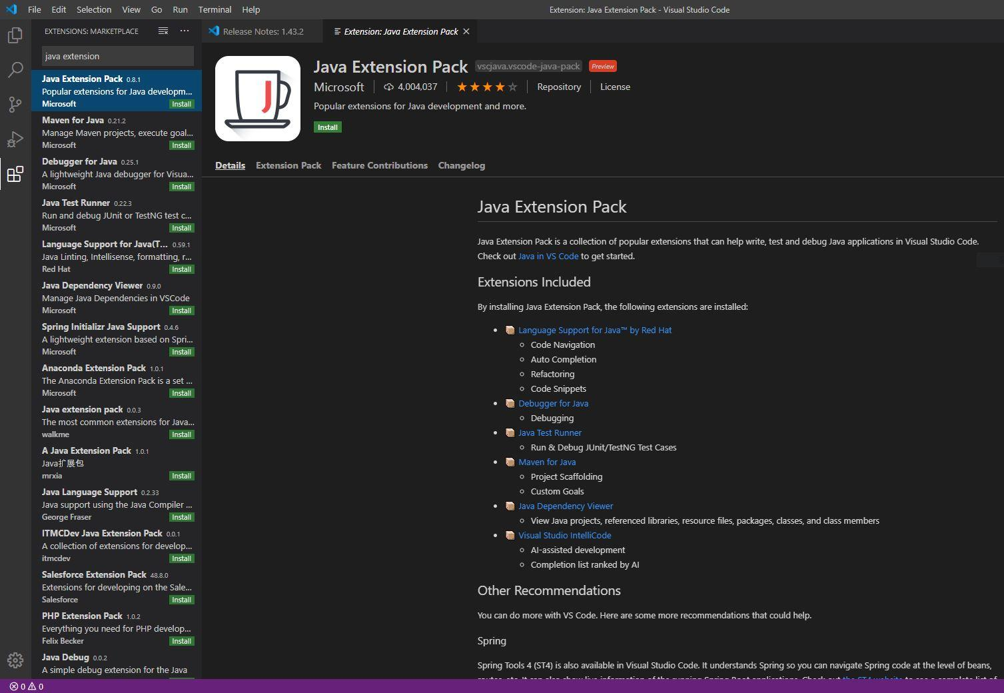This screenshot has height=693, width=1004.
Task: Open the Run menu
Action: click(x=180, y=9)
